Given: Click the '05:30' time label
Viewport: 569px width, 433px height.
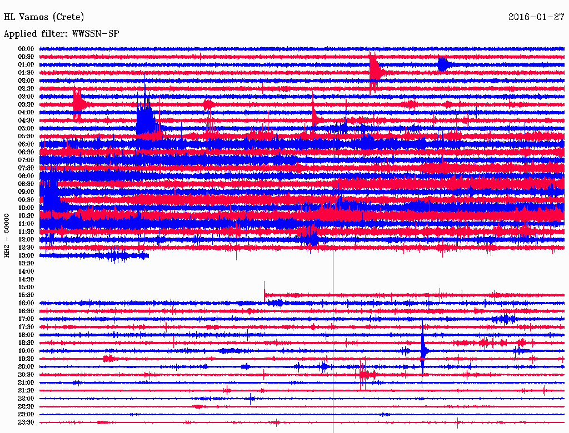Looking at the screenshot, I should 26,137.
